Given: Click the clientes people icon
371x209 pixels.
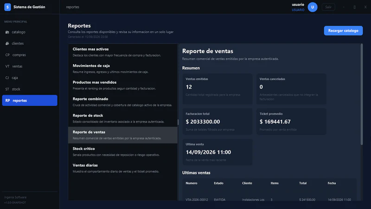Looking at the screenshot, I should click(7, 43).
